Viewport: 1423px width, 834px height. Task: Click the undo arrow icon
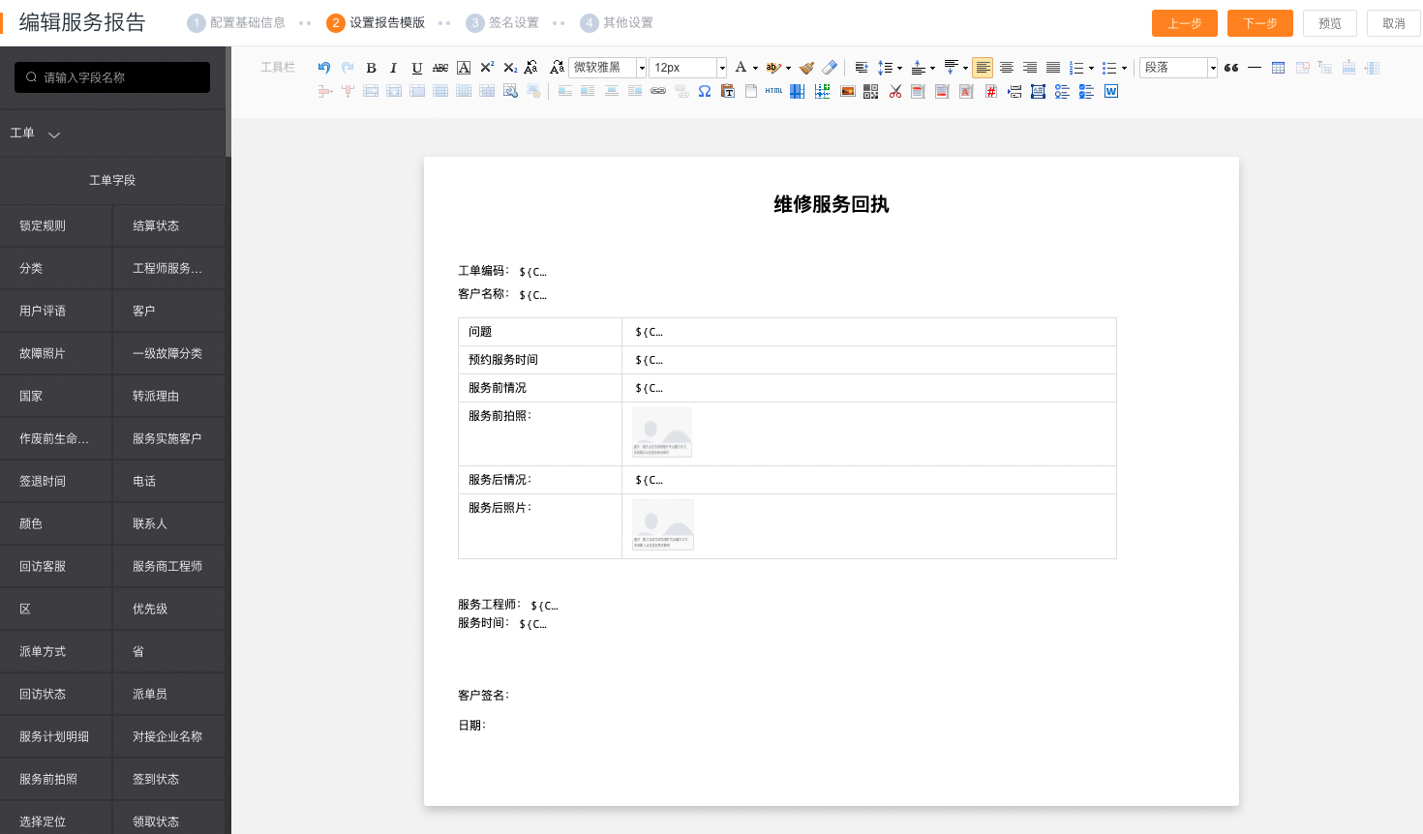pyautogui.click(x=324, y=68)
